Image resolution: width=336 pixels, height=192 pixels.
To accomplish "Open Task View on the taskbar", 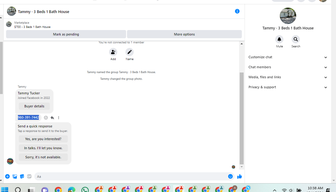I will 31,190.
